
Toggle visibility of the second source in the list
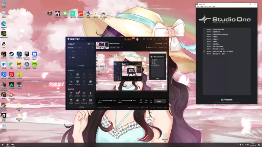85,54
